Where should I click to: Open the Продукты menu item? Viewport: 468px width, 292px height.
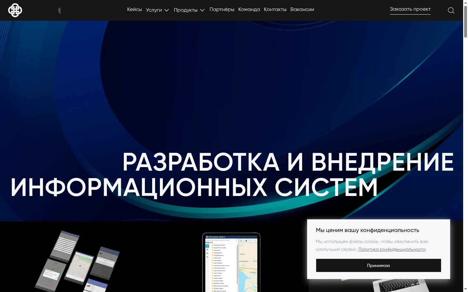tap(186, 10)
